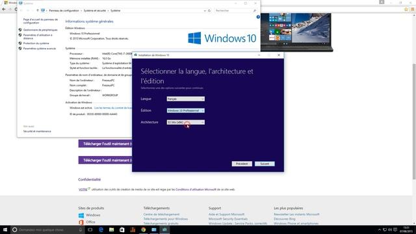Refresh the System control panel window
The height and width of the screenshot is (234, 416).
click(209, 10)
